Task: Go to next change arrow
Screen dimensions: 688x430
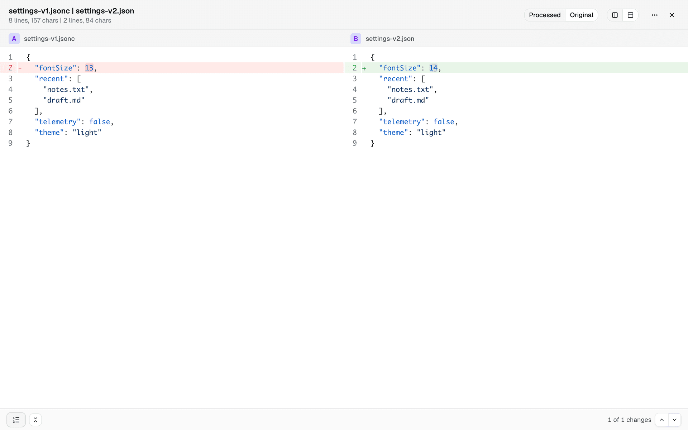Action: pos(674,420)
